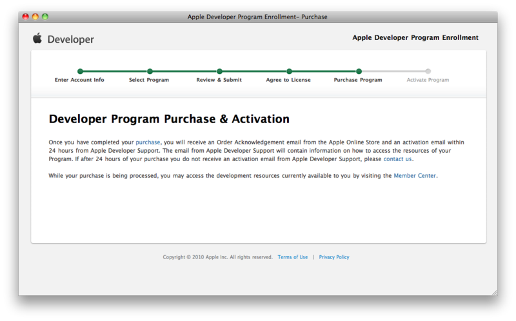Select the Purchase Program step label
The width and height of the screenshot is (516, 321).
click(x=358, y=80)
